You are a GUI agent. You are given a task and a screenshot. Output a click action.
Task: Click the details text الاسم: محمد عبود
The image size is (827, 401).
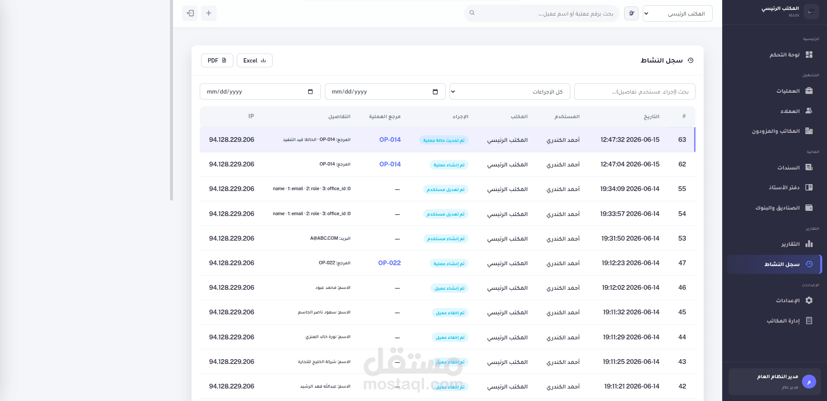coord(333,288)
